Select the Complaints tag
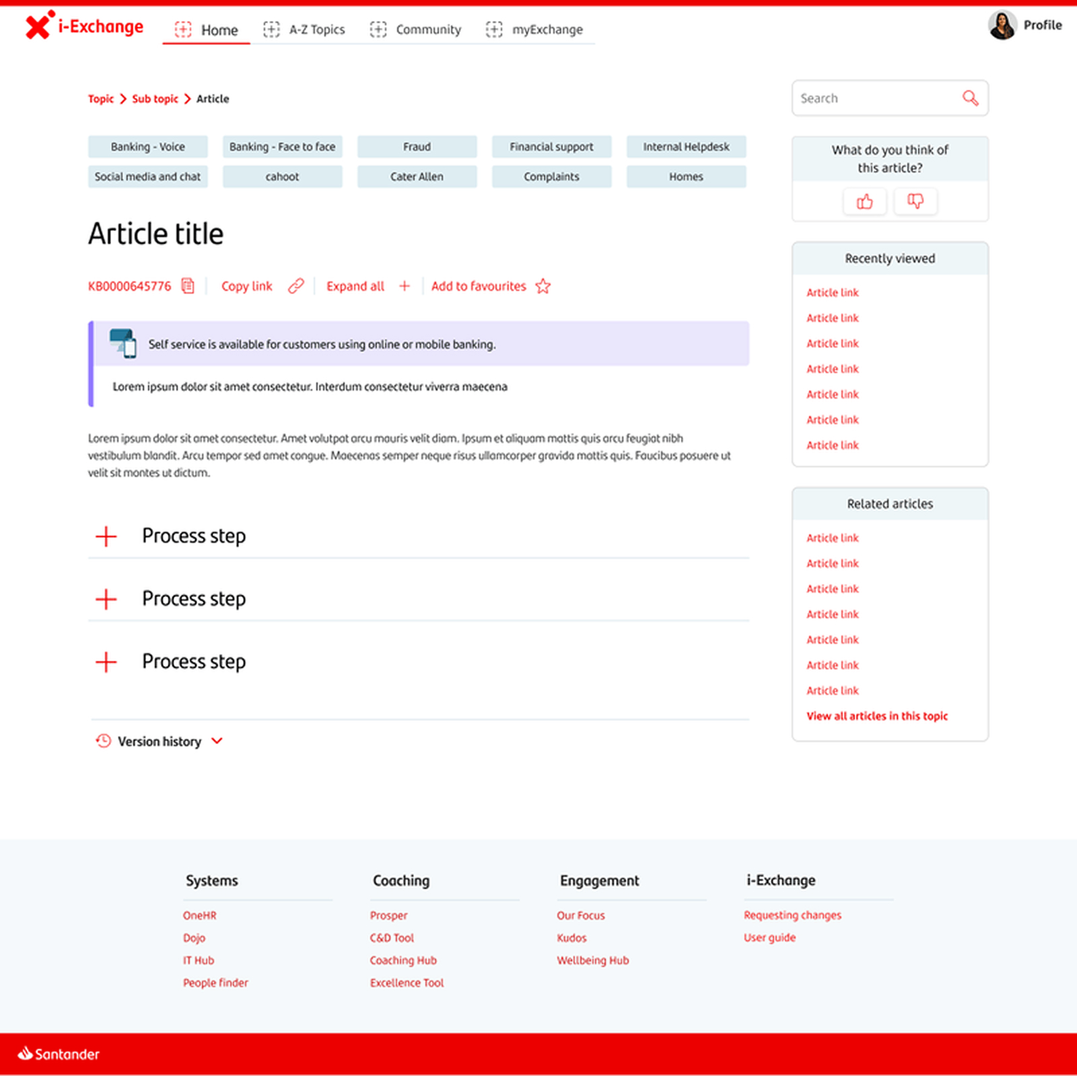The image size is (1077, 1076). point(552,176)
